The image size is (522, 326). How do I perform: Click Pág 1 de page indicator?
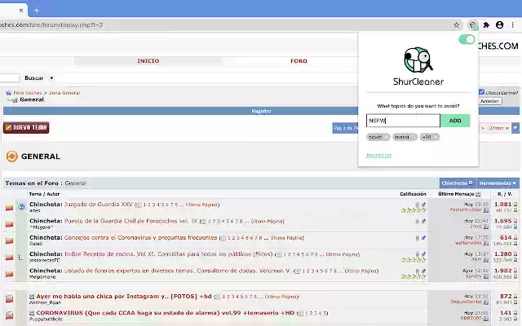(345, 128)
